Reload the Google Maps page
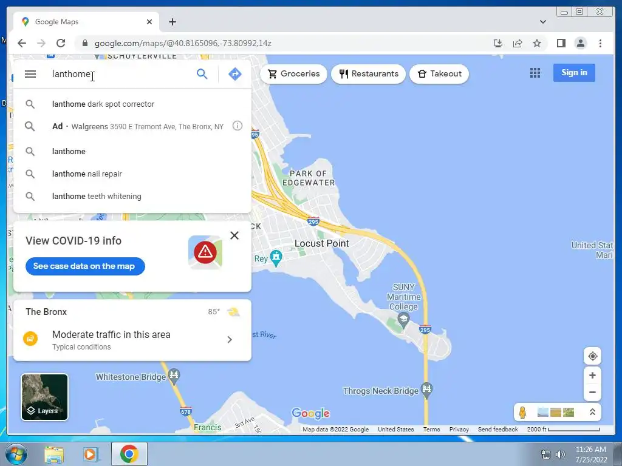Viewport: 622px width, 466px height. [61, 43]
